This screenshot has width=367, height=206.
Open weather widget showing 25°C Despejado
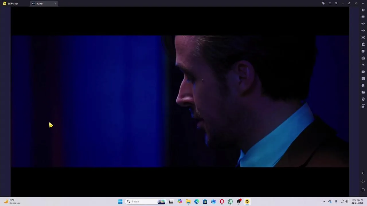coord(12,201)
